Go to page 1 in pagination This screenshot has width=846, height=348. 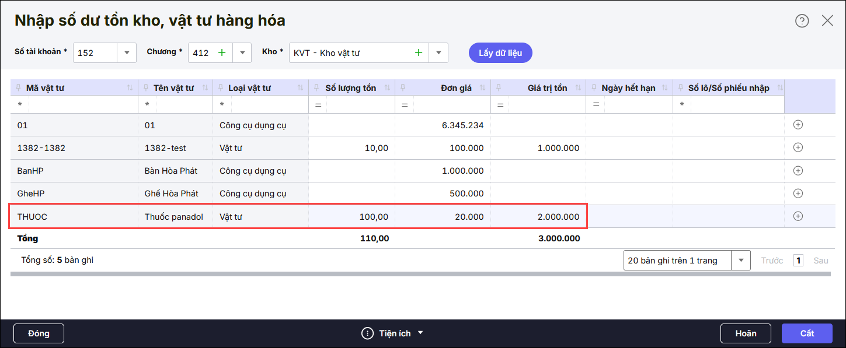(798, 261)
